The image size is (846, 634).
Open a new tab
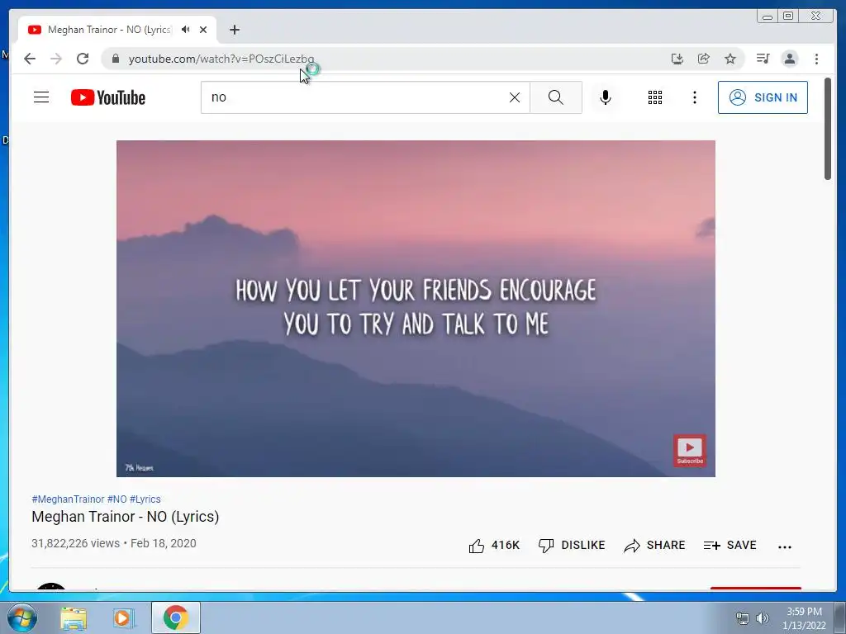point(234,30)
